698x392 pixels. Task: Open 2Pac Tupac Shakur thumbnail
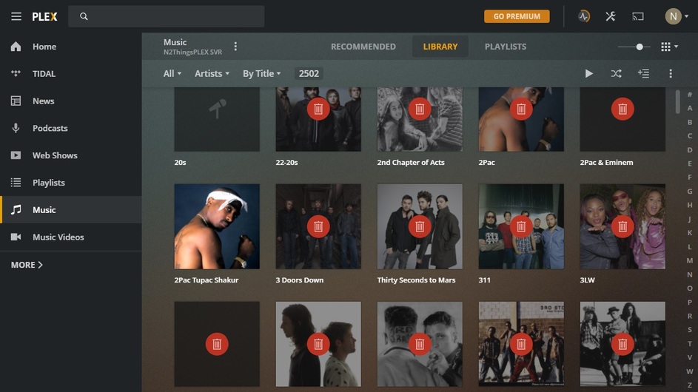[x=217, y=226]
